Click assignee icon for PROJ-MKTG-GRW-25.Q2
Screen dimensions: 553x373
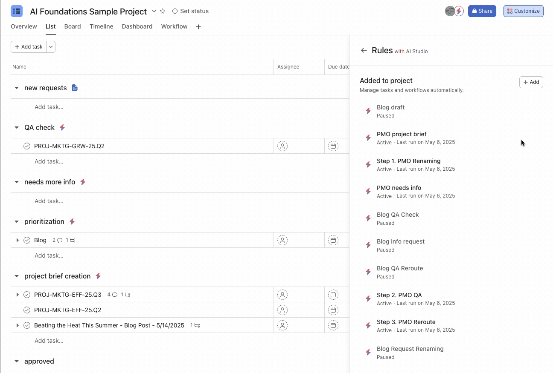[282, 146]
